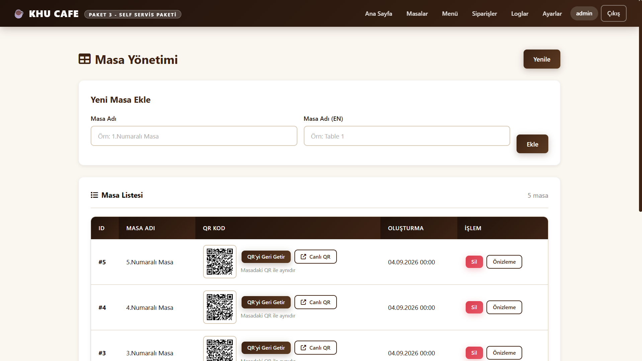
Task: Click the Masa Yönetimi table grid icon
Action: coord(85,59)
